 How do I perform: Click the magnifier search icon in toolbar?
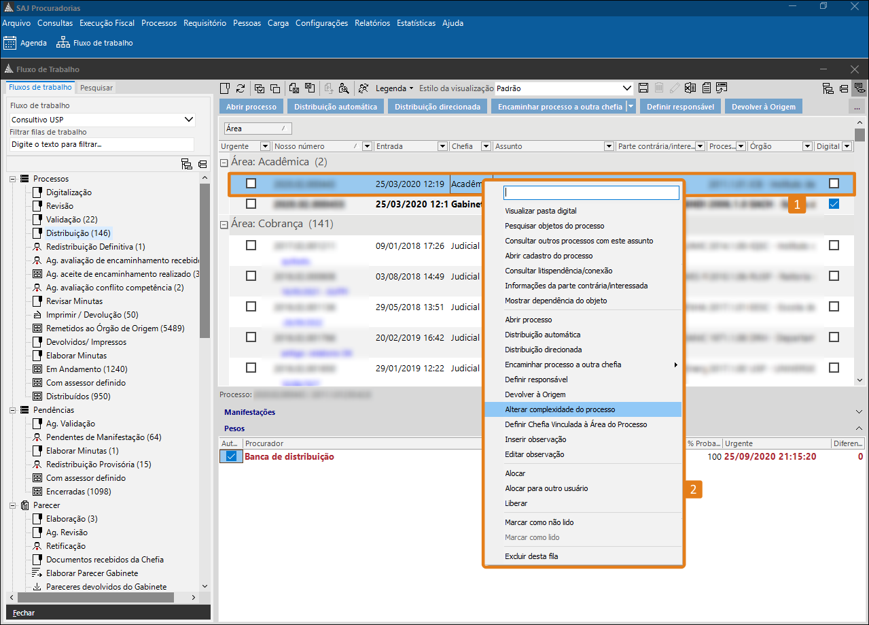coord(344,88)
